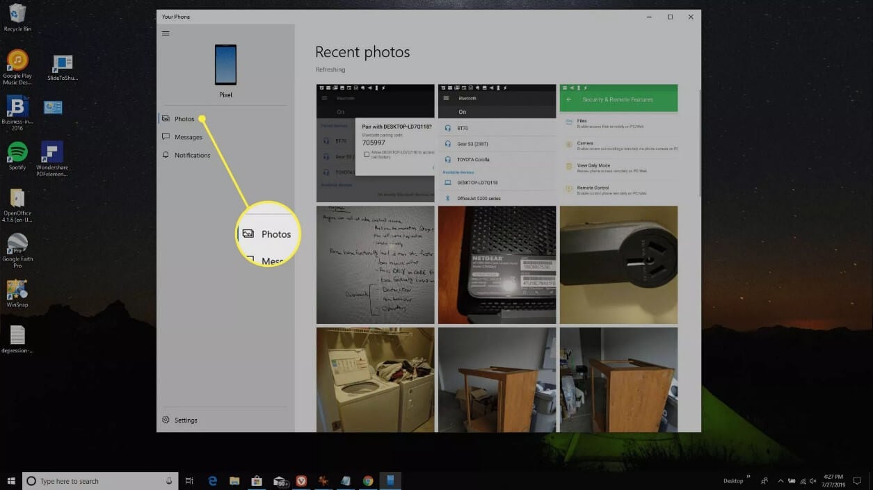Select the Spotify desktop icon

(x=17, y=156)
